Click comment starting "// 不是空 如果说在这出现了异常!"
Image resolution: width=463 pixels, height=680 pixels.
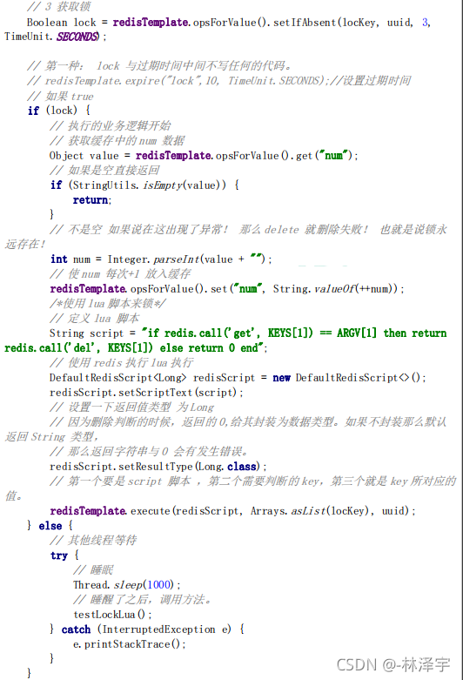(248, 229)
